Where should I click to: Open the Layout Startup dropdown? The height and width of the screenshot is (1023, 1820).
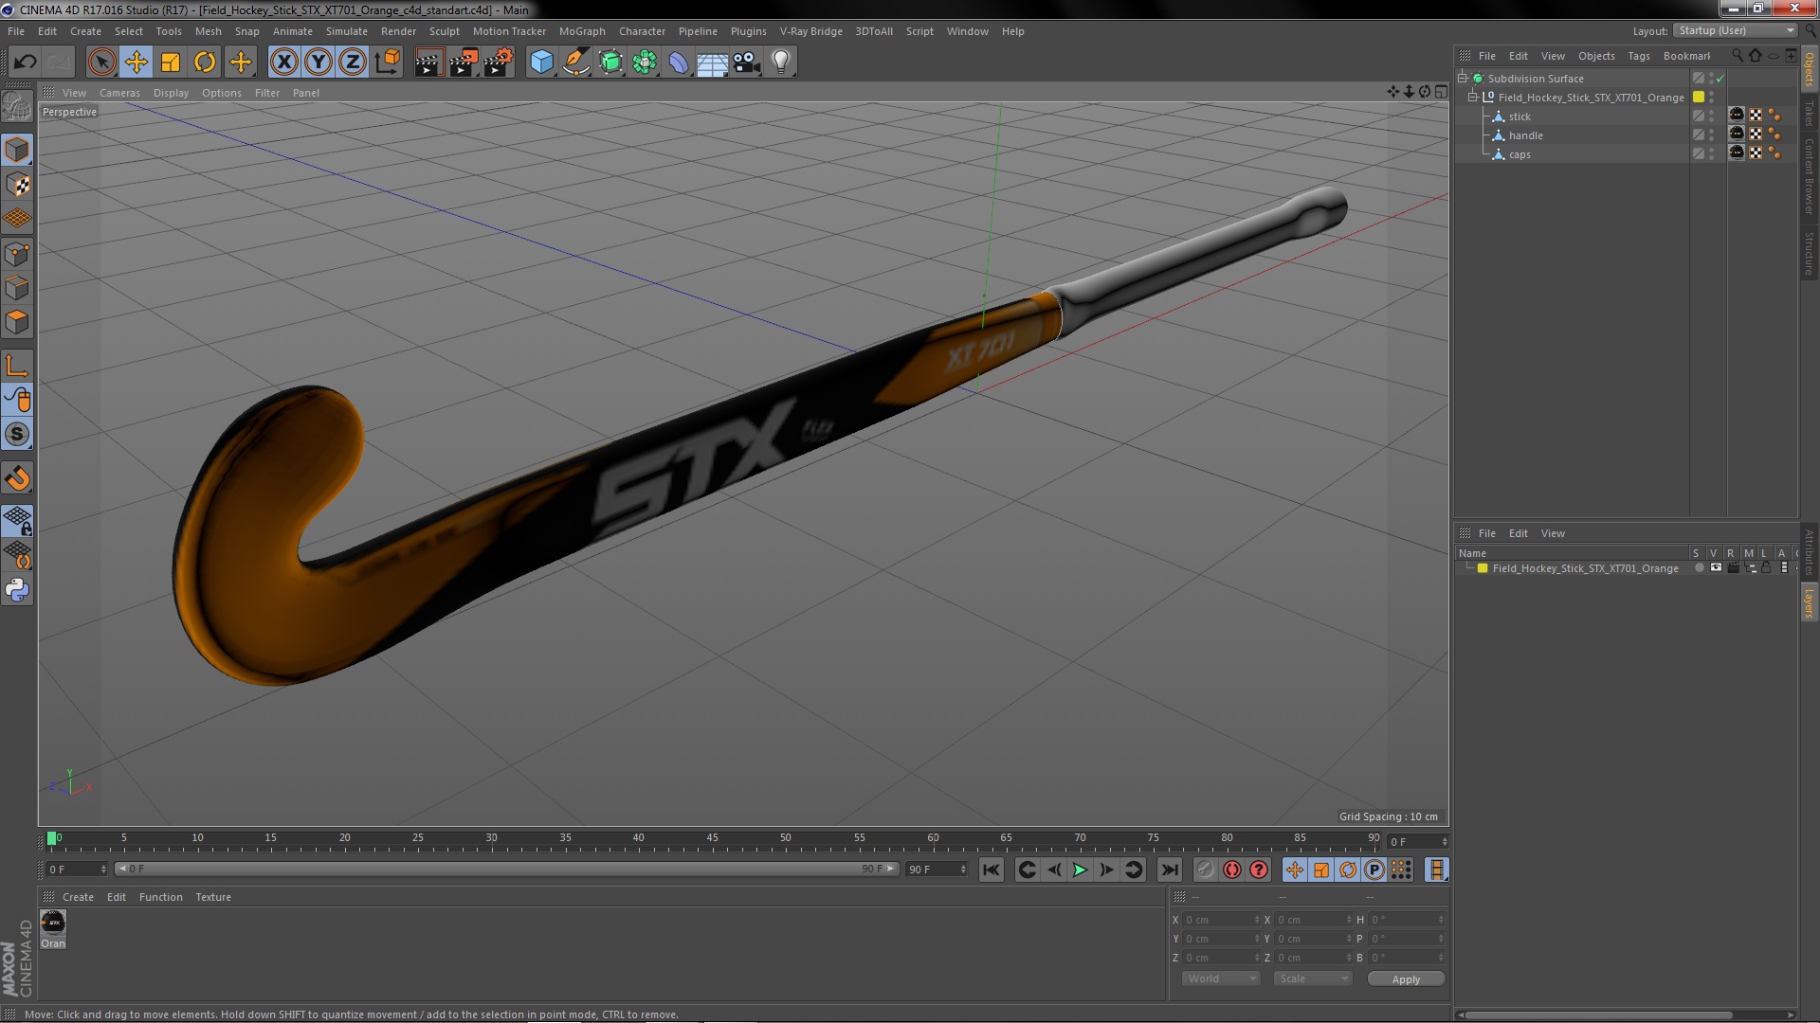tap(1736, 30)
